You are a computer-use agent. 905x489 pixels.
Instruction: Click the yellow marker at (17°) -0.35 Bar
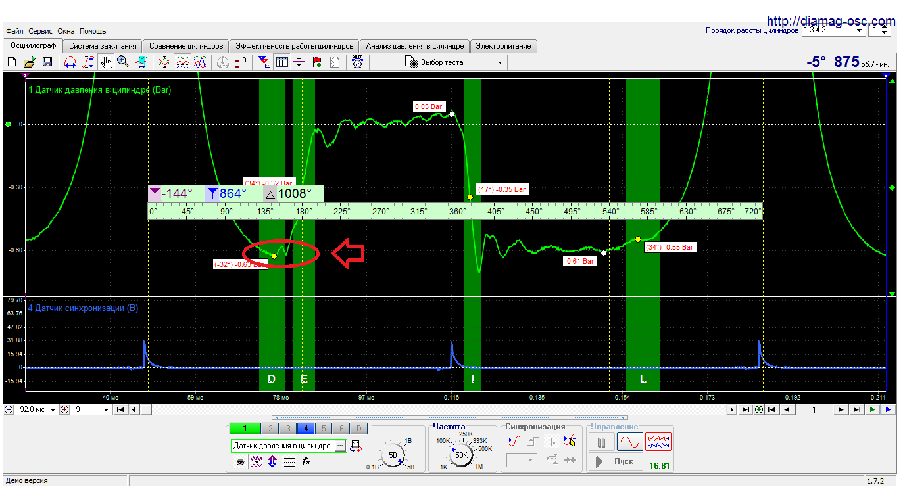click(x=470, y=197)
